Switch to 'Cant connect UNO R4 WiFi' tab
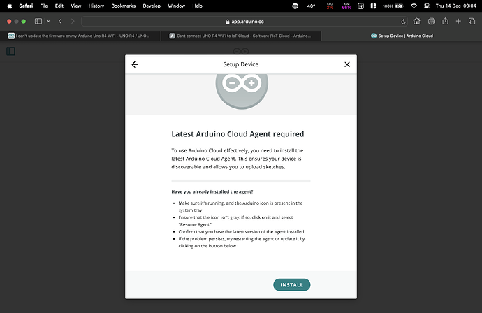 pos(241,36)
